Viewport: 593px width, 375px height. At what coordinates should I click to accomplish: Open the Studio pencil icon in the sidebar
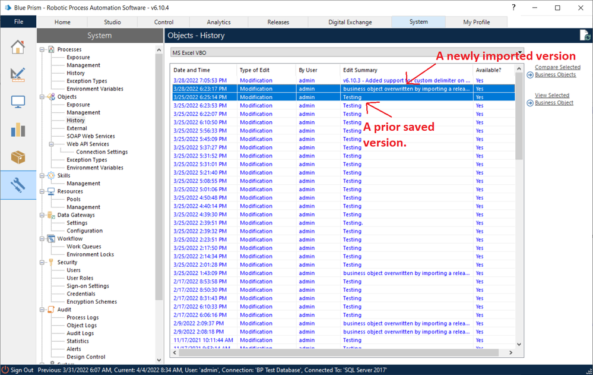[x=18, y=74]
